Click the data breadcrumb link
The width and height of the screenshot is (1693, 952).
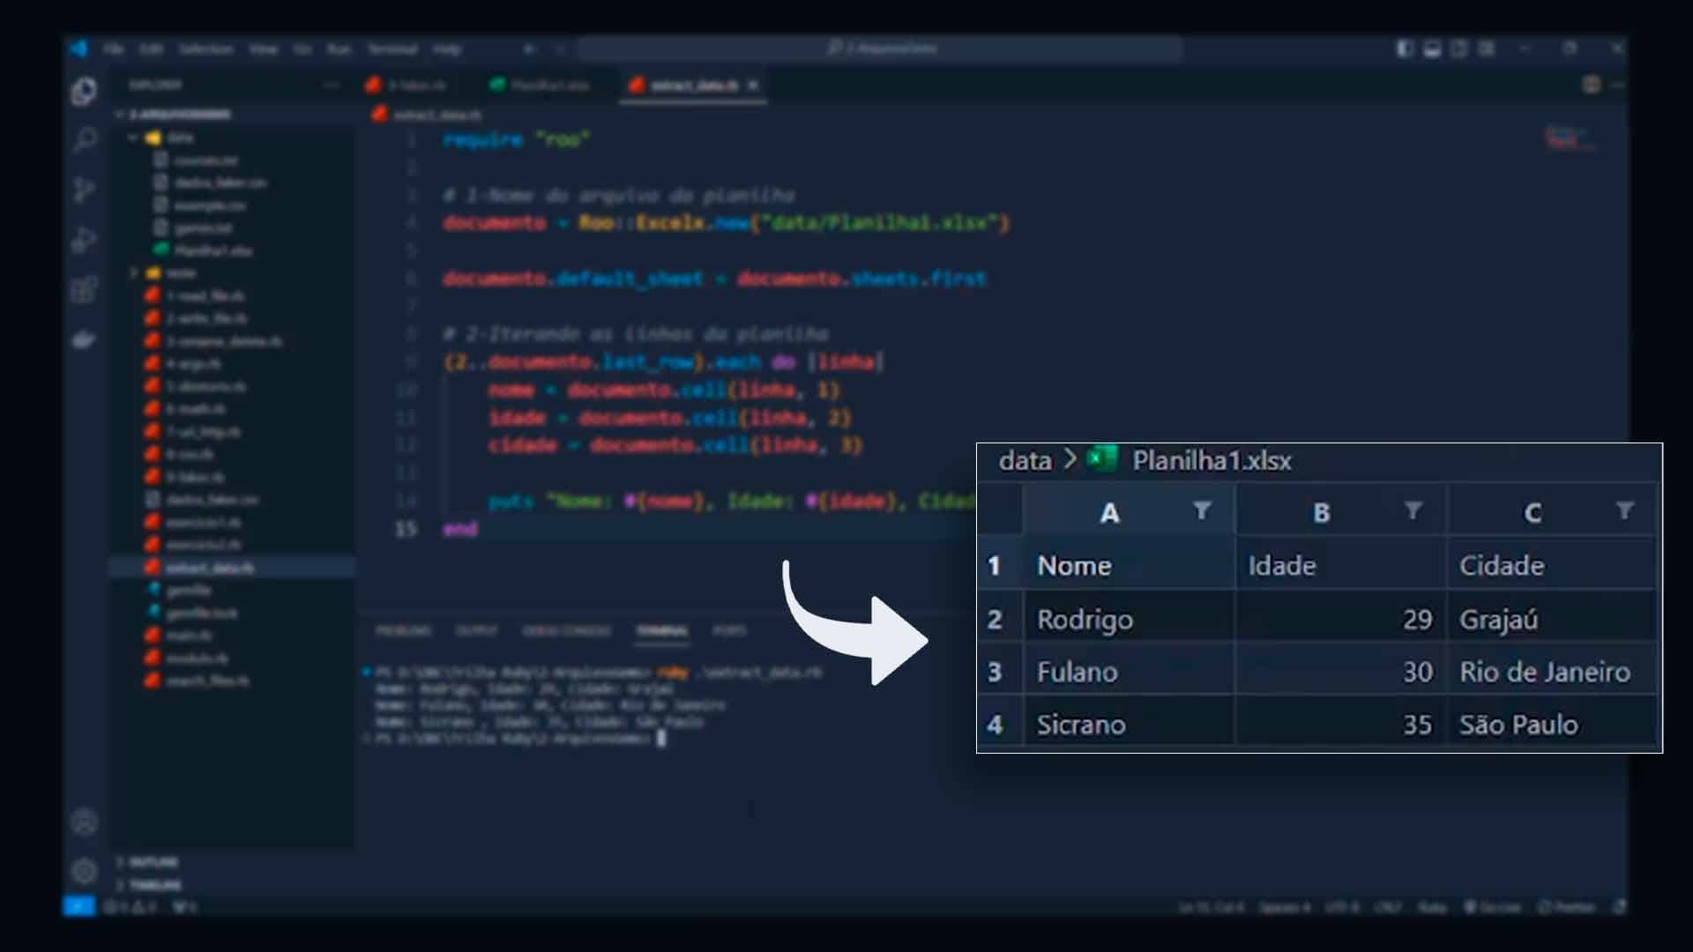(x=1025, y=460)
